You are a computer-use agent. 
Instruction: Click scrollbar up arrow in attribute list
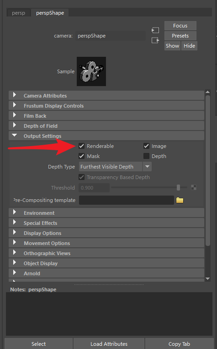pyautogui.click(x=208, y=92)
